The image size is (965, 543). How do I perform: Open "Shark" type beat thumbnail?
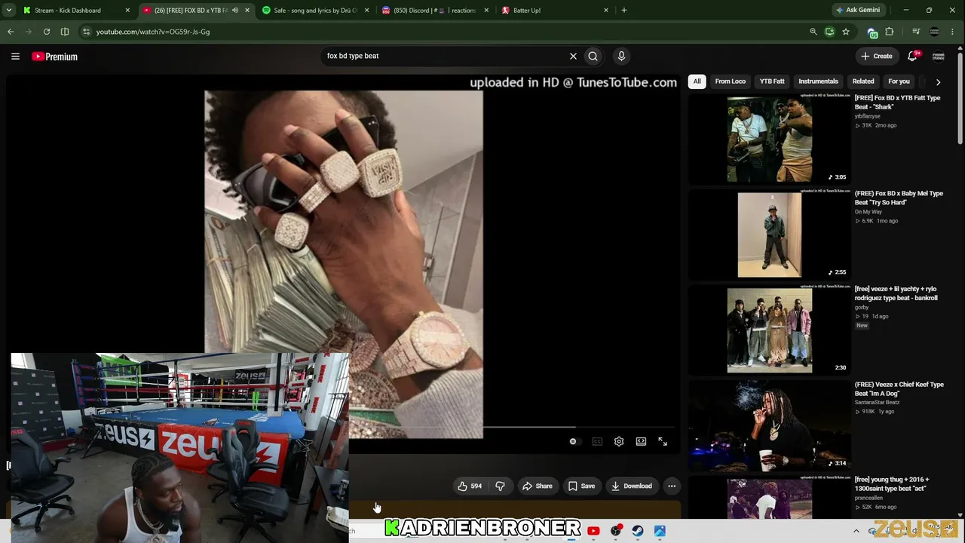tap(770, 139)
